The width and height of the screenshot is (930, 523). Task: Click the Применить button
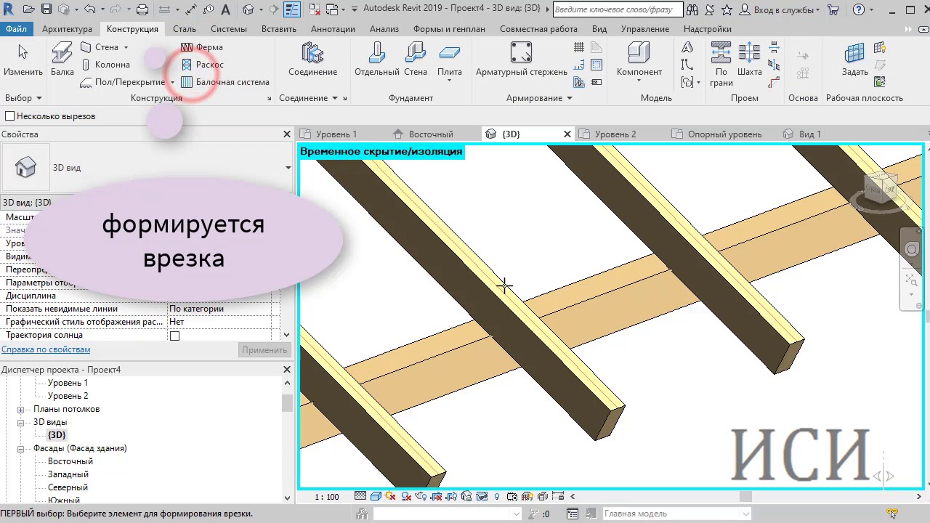click(x=264, y=350)
